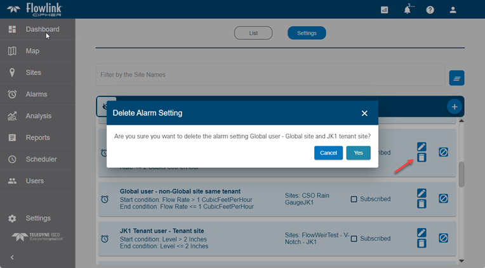Click the filter list icon beside search

click(x=456, y=78)
